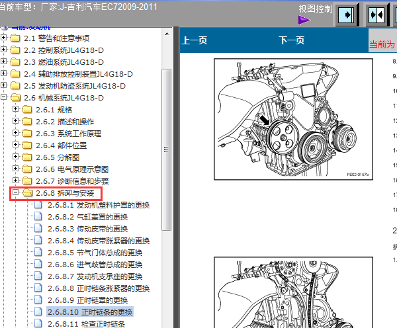Click the tree scrollbar up arrow
Viewport: 397px width, 328px height.
point(167,34)
